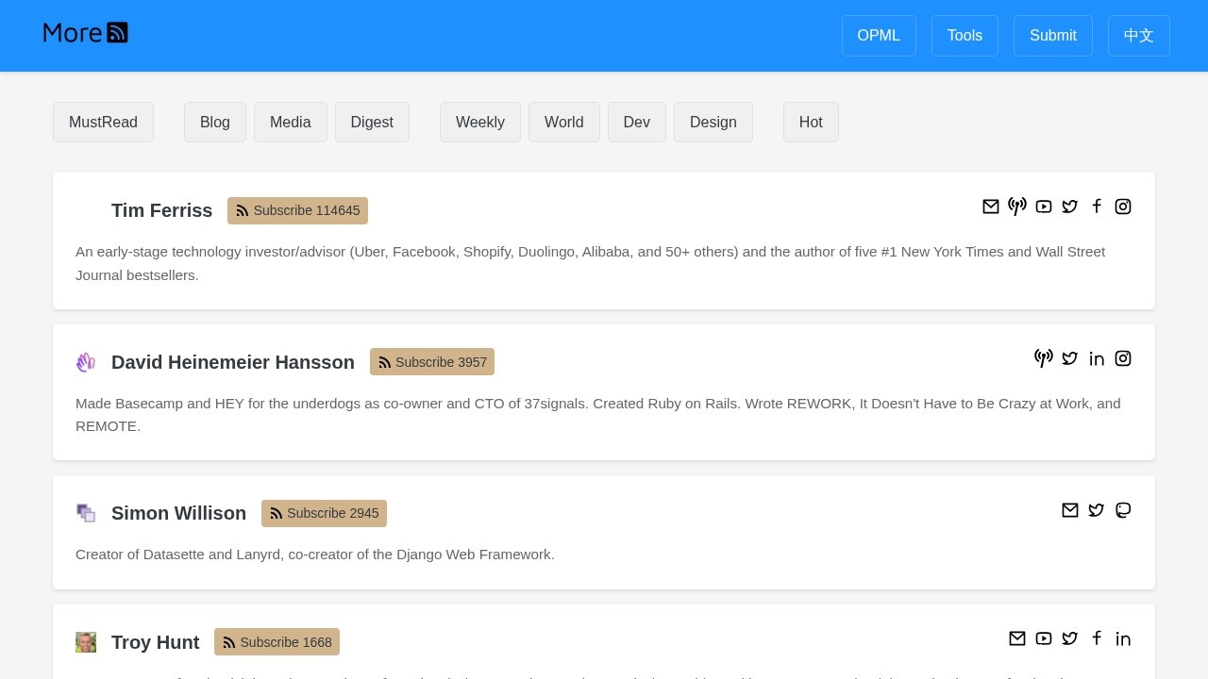Open Tim Ferriss Instagram icon
The width and height of the screenshot is (1208, 679).
(1123, 207)
